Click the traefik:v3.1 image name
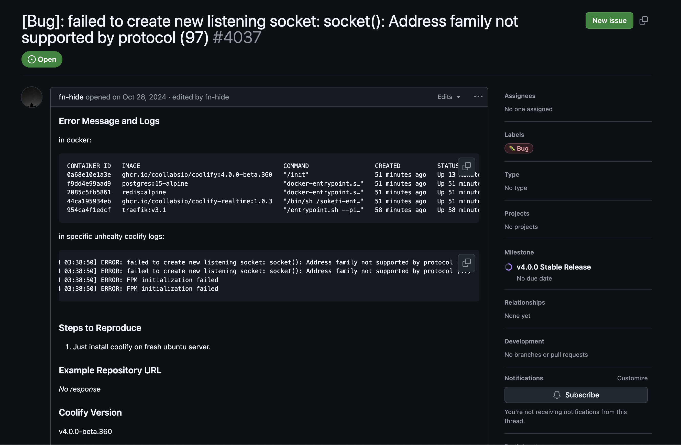Screen dimensions: 681x445 coord(144,210)
